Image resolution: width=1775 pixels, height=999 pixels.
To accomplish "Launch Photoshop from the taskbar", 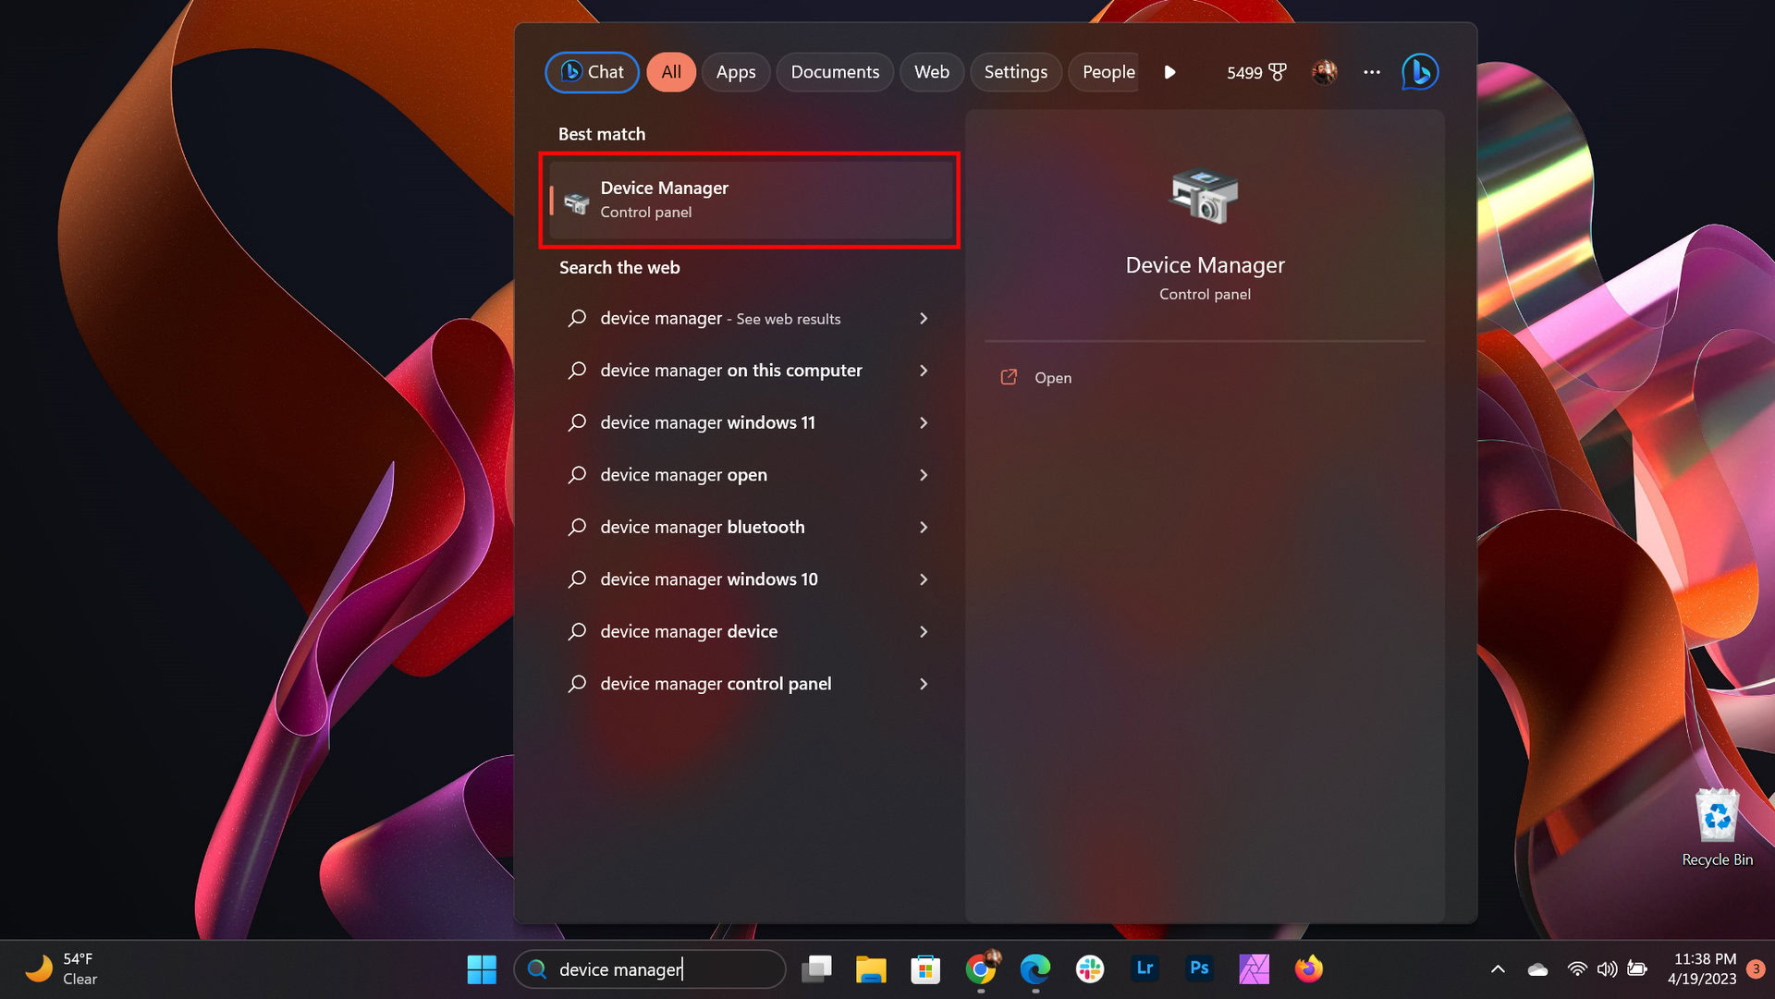I will tap(1199, 969).
